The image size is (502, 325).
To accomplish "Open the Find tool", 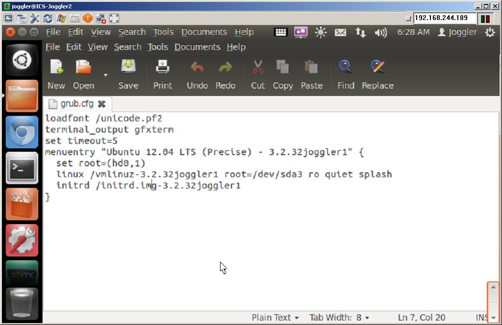I will click(x=346, y=74).
